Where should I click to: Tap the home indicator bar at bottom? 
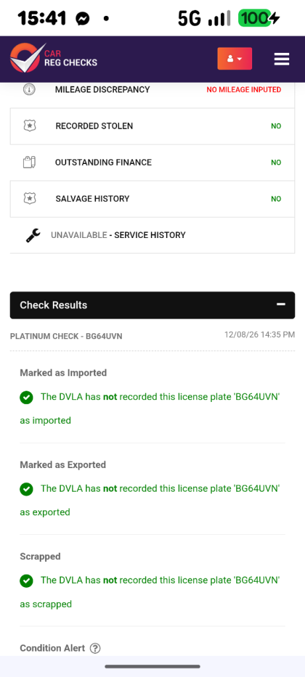[152, 666]
